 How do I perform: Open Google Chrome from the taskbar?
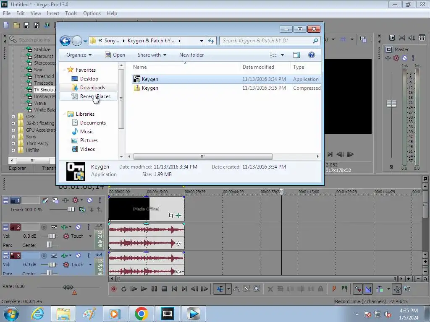pyautogui.click(x=141, y=313)
